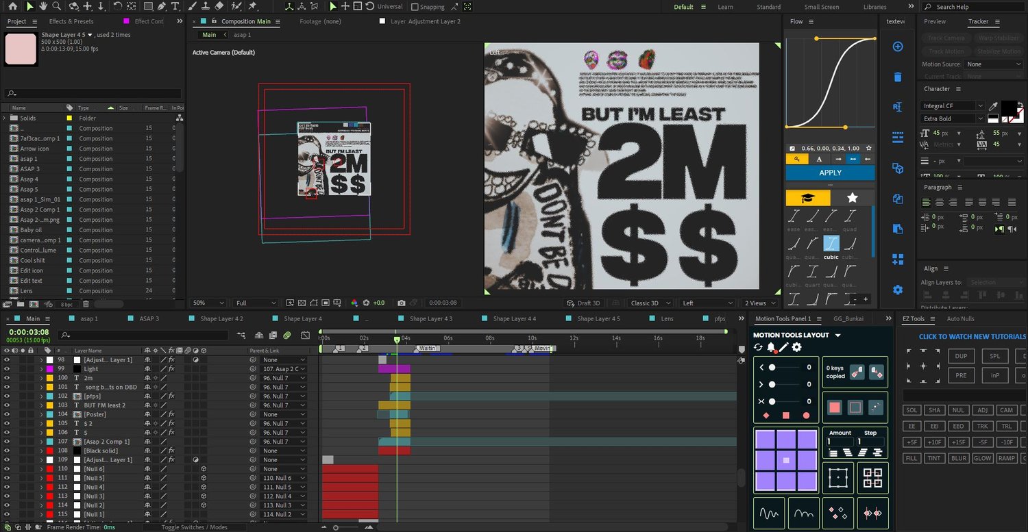
Task: Click the text fill color swatch in Character
Action: 1009,107
